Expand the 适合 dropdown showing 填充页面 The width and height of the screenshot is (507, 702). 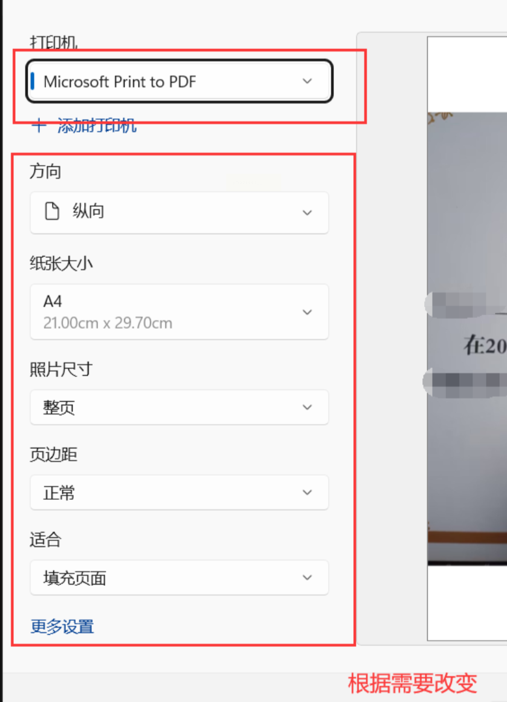(179, 577)
